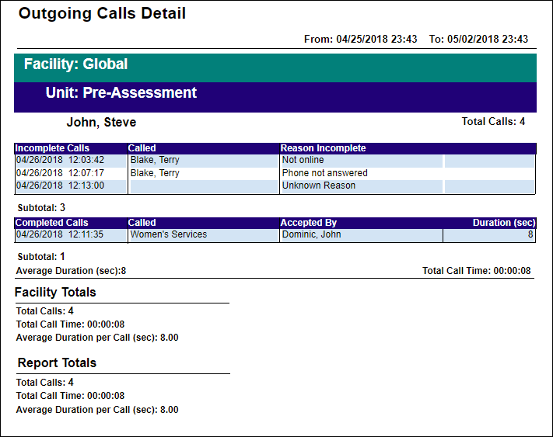Select timestamp 04/26/2018 12:13:00
This screenshot has height=437, width=553.
click(61, 186)
